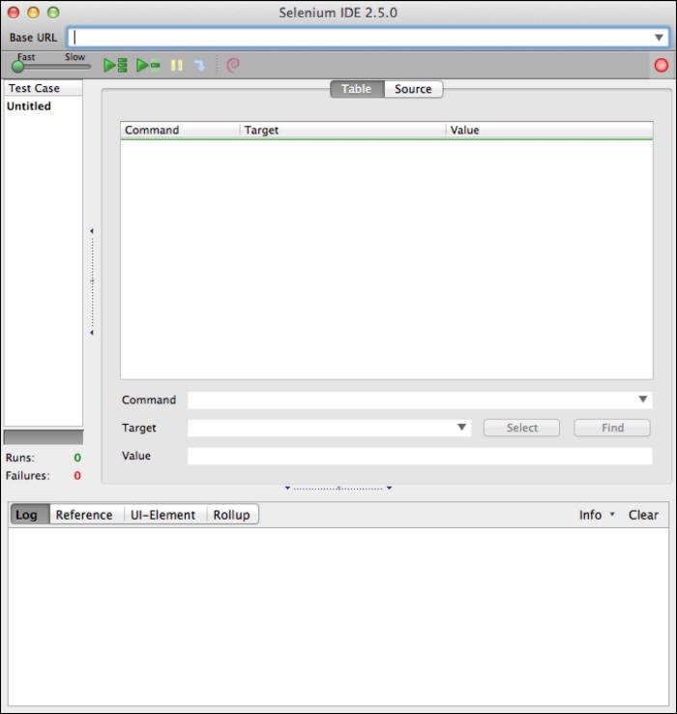Screen dimensions: 677x714
Task: Click the Select button
Action: 521,428
